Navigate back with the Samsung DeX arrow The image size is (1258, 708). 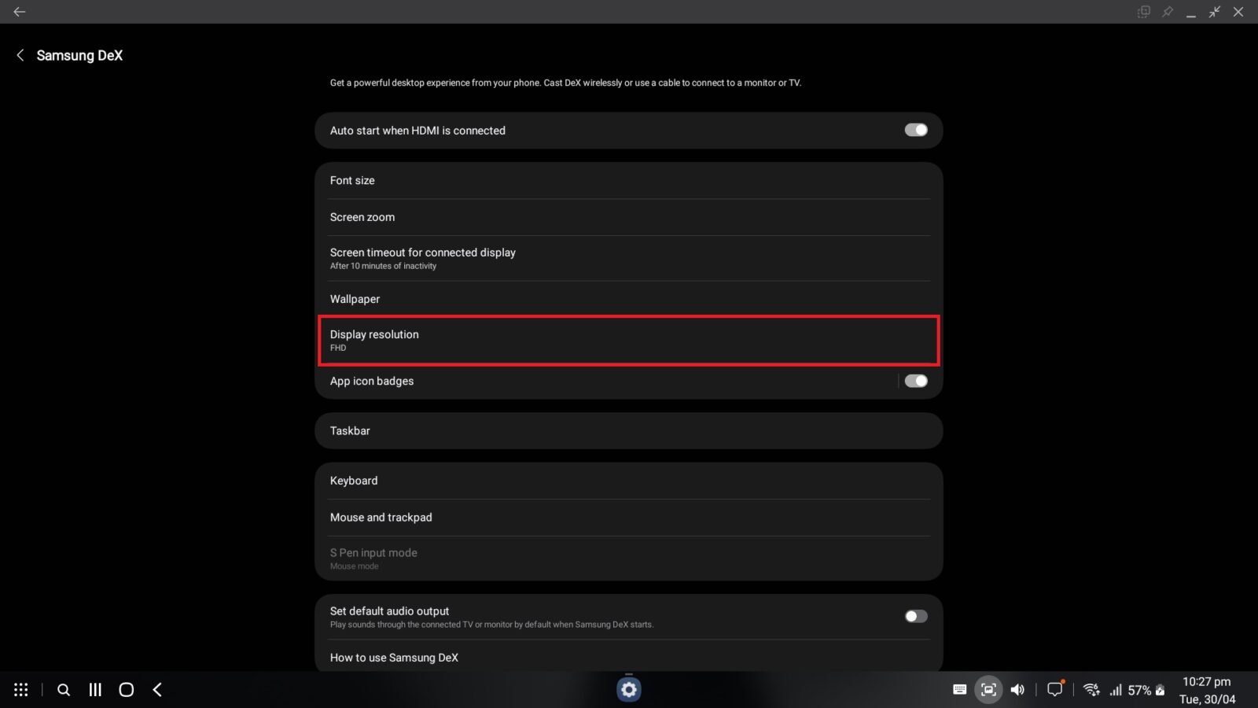coord(20,55)
